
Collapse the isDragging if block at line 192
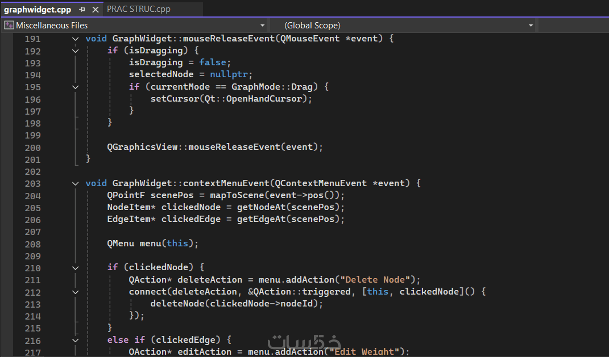click(x=76, y=51)
